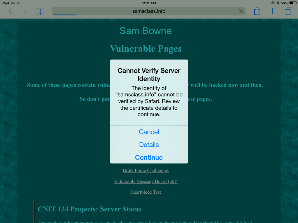Tap CNIT 124 Projects: Server Status heading
The image size is (298, 223).
(90, 209)
